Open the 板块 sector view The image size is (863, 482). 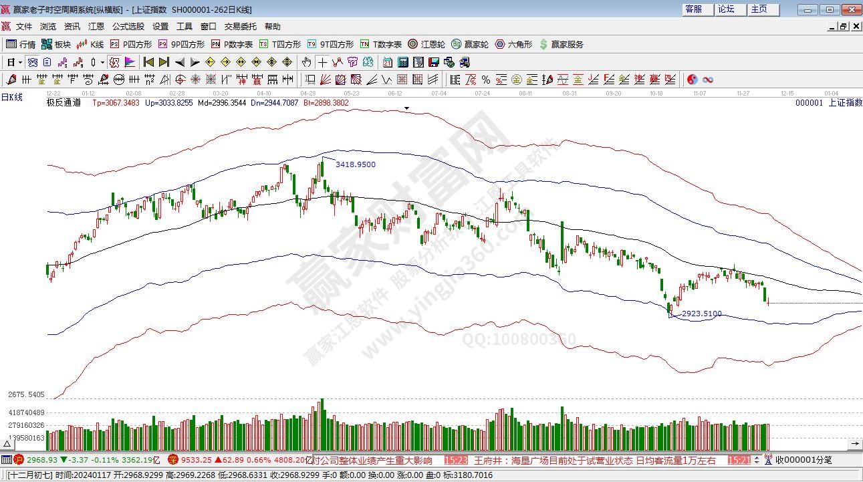56,44
